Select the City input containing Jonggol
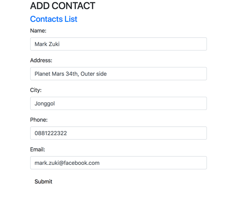Image resolution: width=239 pixels, height=201 pixels. click(119, 103)
